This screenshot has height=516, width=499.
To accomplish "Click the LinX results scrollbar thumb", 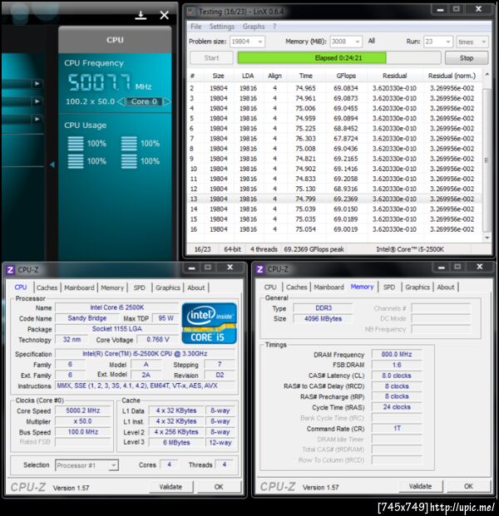I will pyautogui.click(x=487, y=160).
